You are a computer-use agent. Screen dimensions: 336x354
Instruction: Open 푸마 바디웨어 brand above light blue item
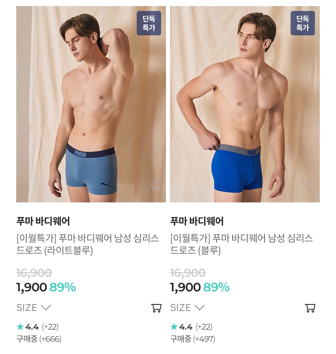43,221
